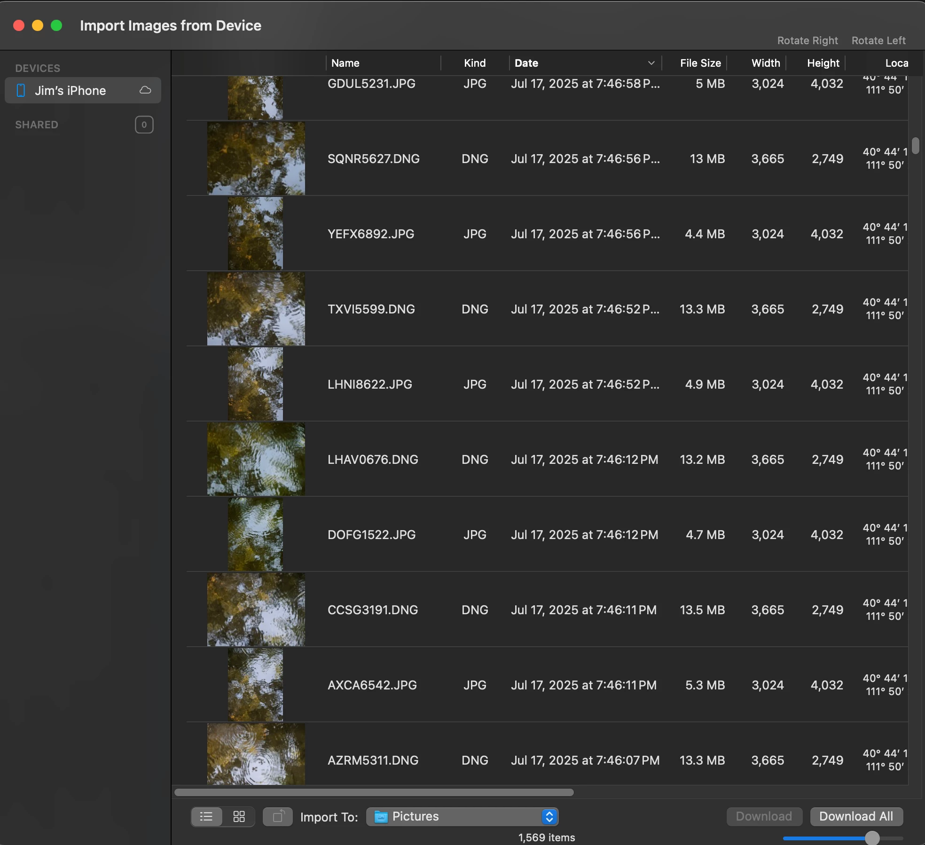Sort by the Kind column header

tap(475, 63)
